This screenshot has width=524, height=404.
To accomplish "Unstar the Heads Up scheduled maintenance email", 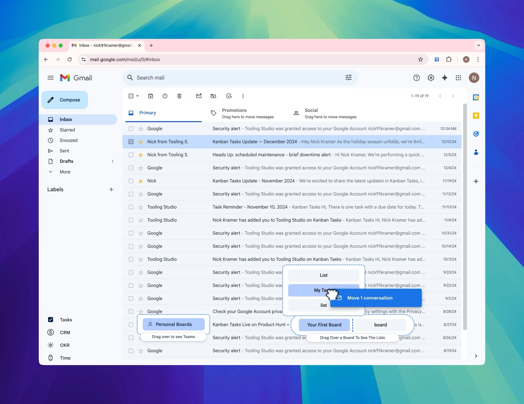I will click(141, 155).
